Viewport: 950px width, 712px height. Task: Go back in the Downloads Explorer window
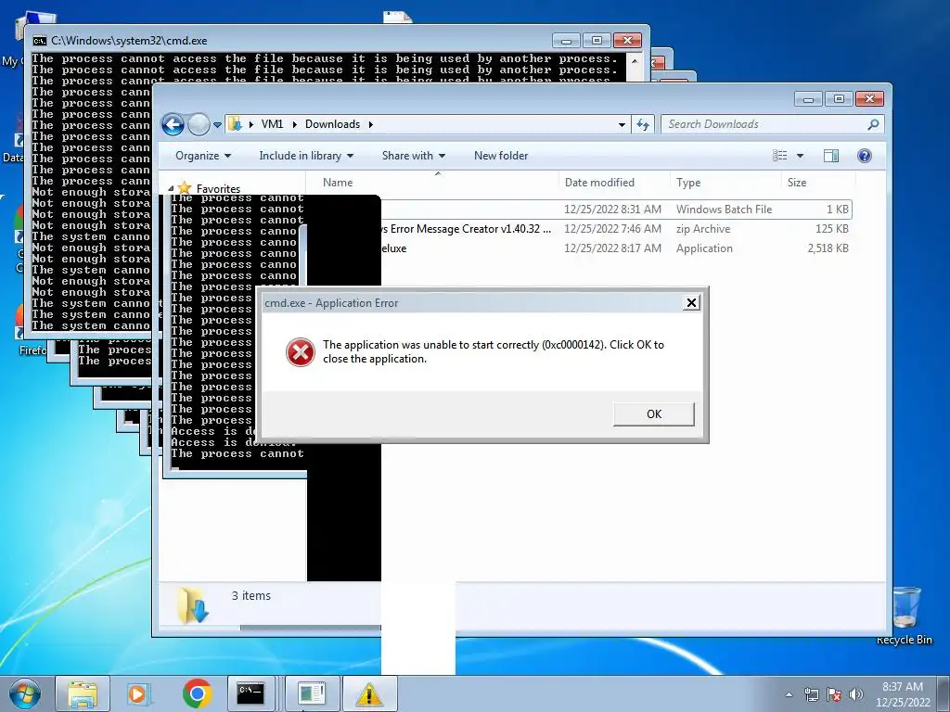coord(173,125)
